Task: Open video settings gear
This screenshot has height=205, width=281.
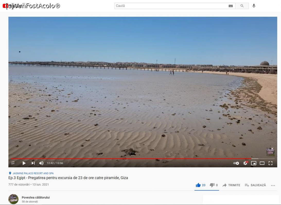Action: click(x=245, y=163)
